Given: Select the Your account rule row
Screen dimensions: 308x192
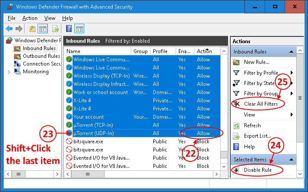Looking at the screenshot, I should [x=143, y=116].
